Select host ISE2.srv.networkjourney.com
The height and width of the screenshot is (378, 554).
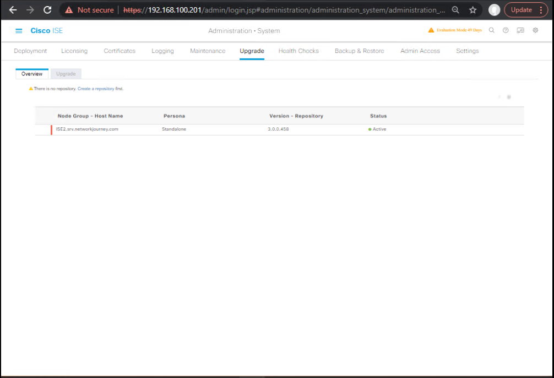(87, 129)
